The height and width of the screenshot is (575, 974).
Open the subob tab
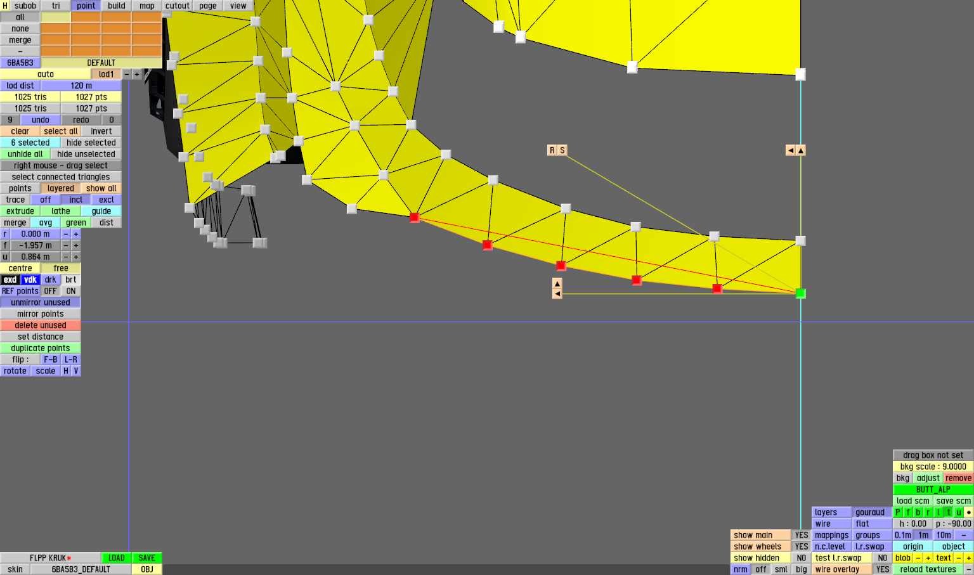[x=25, y=6]
